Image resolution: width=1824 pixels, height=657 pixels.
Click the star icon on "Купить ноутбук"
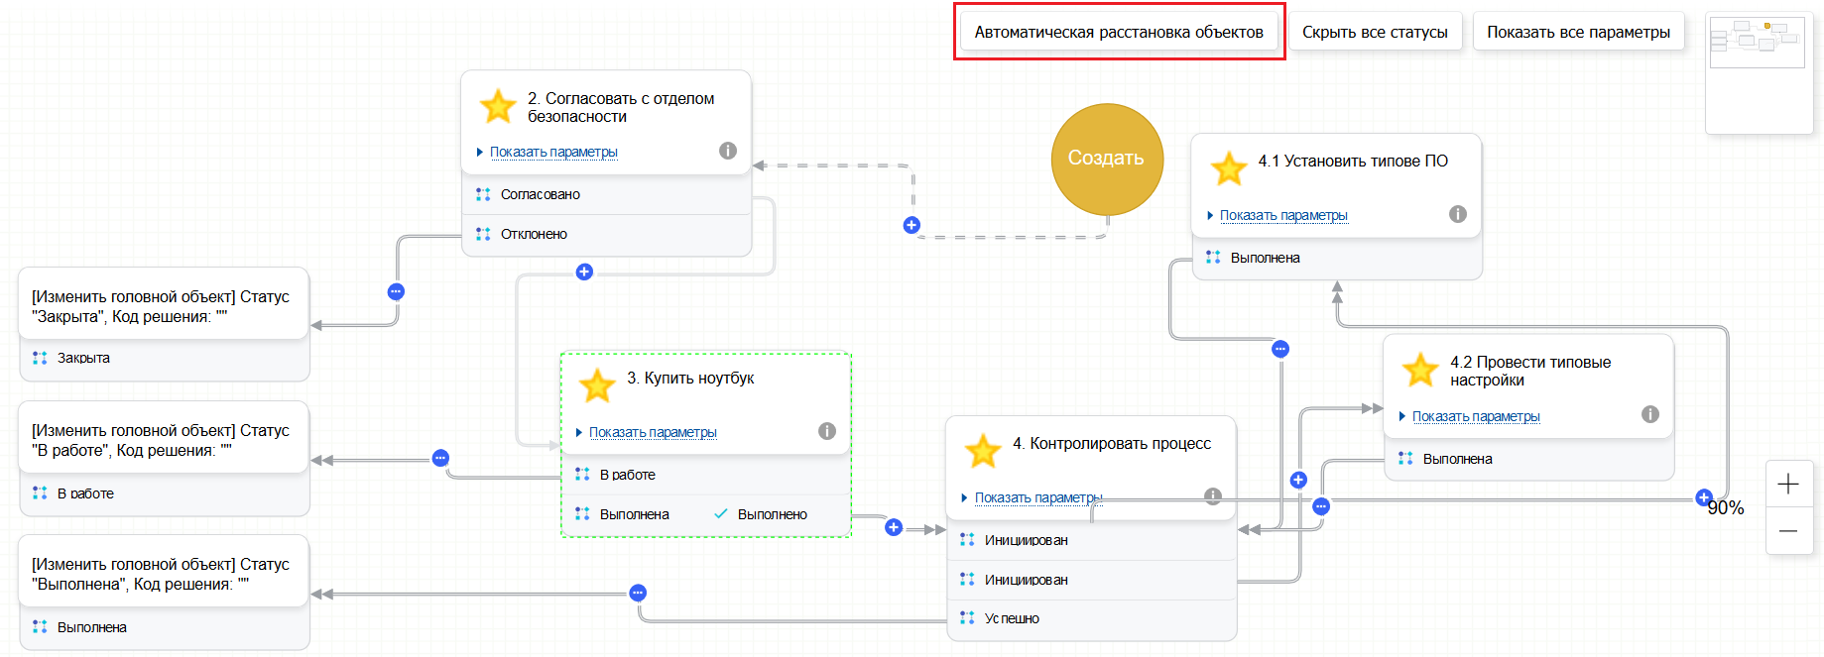[597, 385]
